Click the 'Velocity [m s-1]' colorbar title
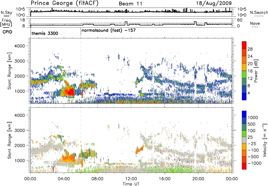The image size is (268, 186). 265,140
